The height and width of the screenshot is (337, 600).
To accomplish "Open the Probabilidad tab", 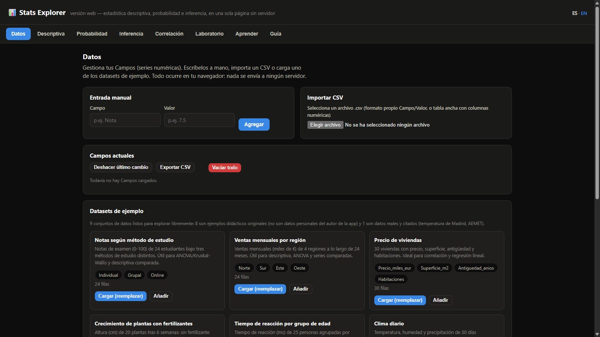I will point(92,34).
